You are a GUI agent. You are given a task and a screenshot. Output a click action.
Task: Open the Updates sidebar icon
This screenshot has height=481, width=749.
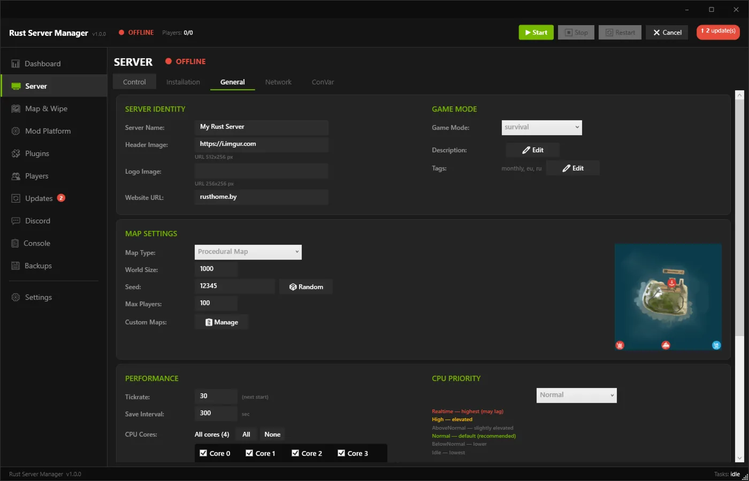(16, 198)
